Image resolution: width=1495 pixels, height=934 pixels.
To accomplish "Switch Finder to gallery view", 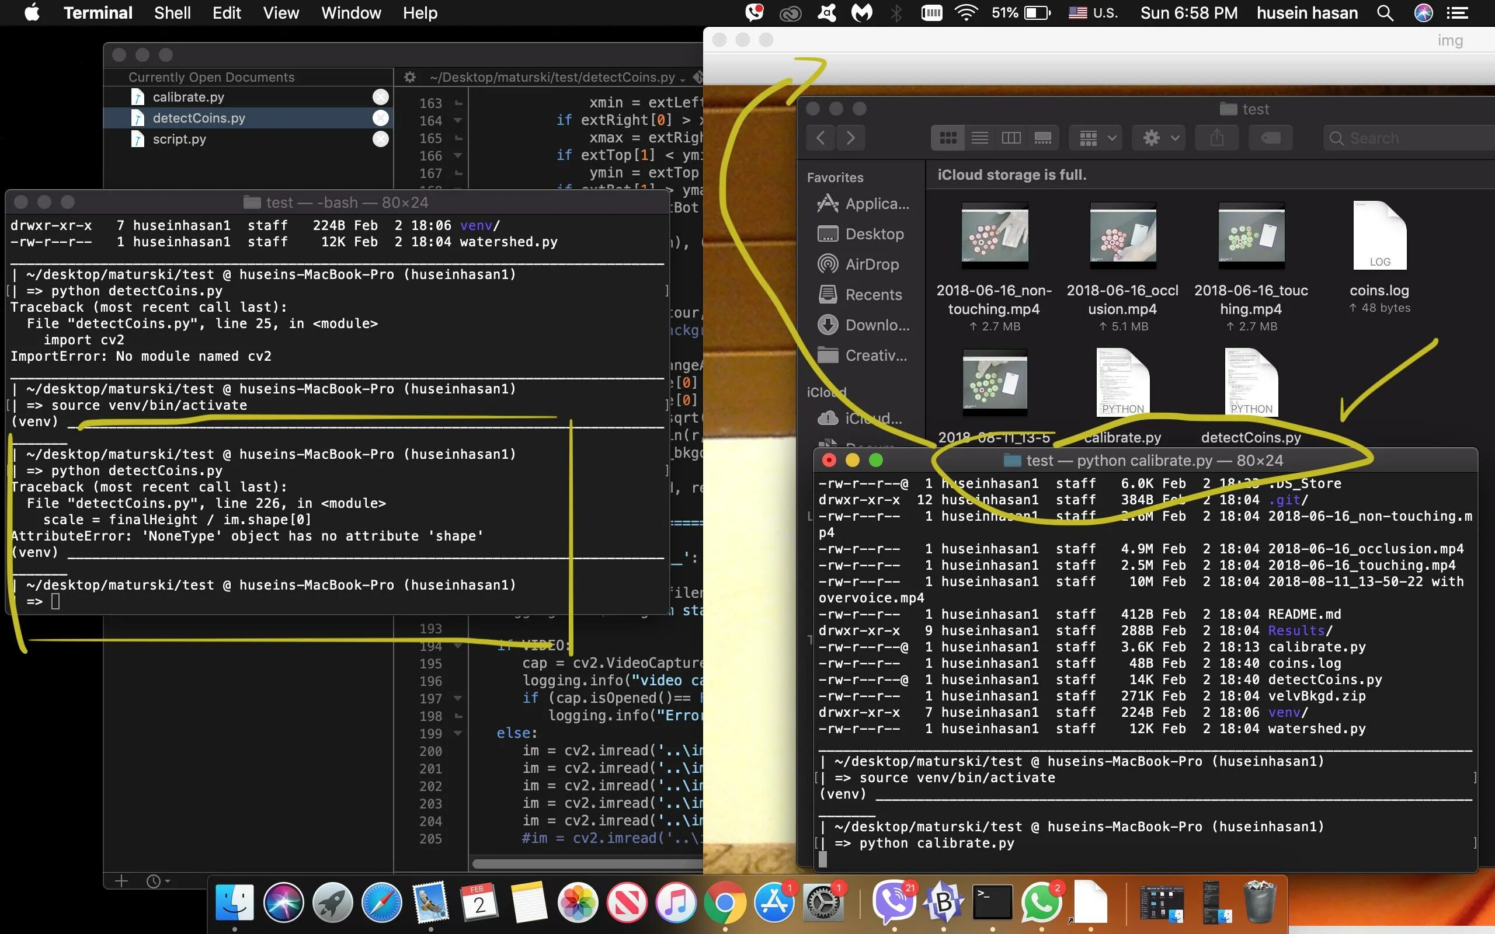I will tap(1043, 138).
